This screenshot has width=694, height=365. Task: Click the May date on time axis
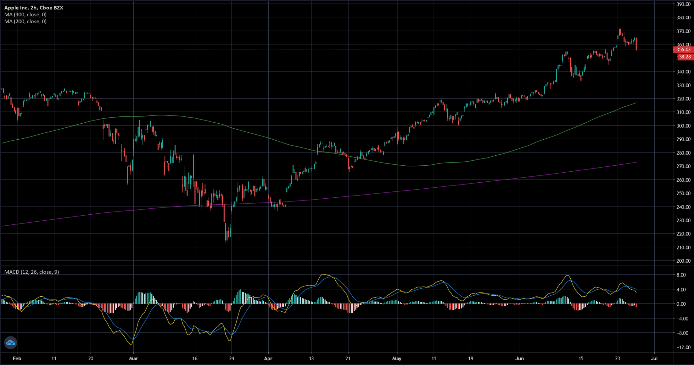point(397,358)
